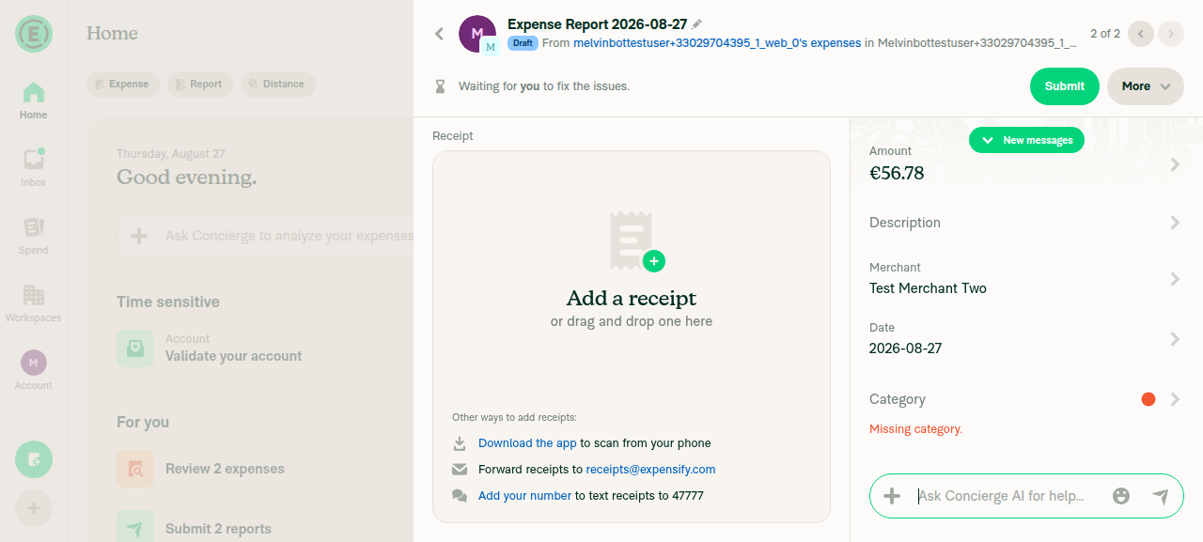Click the chat bubbles icon beside Add your number

(460, 496)
